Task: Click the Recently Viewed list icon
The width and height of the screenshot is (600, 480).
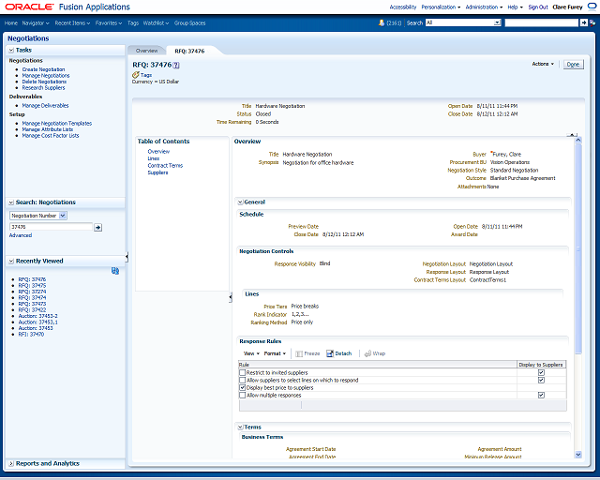Action: click(x=115, y=271)
